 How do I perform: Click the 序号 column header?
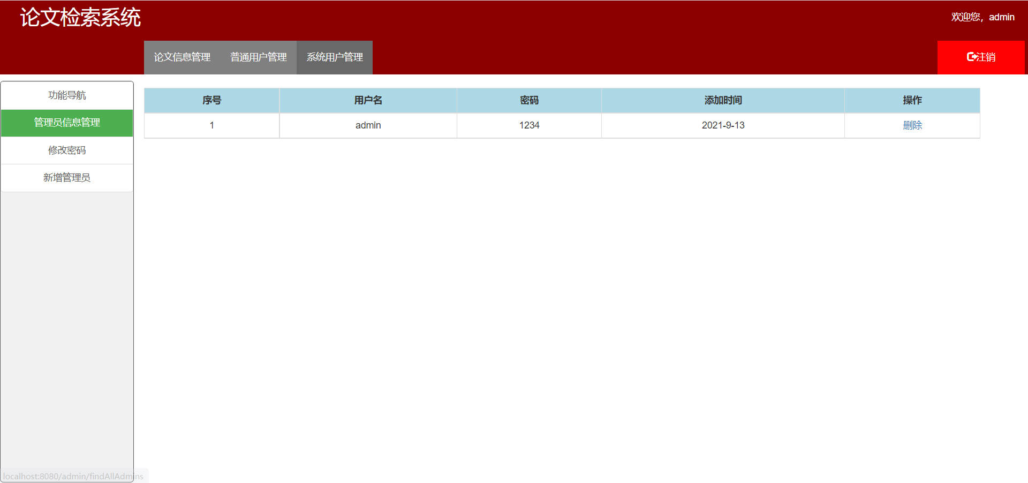211,100
